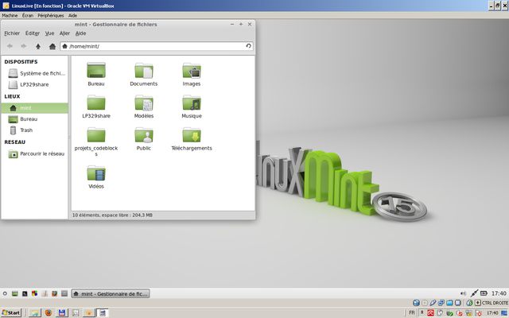Image resolution: width=509 pixels, height=318 pixels.
Task: Click the FR language indicator
Action: [412, 312]
